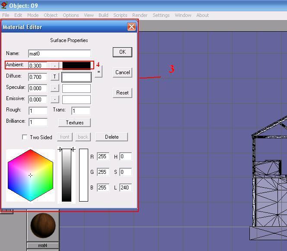Open the File menu
Screen dimensions: 287x251
tap(6, 15)
